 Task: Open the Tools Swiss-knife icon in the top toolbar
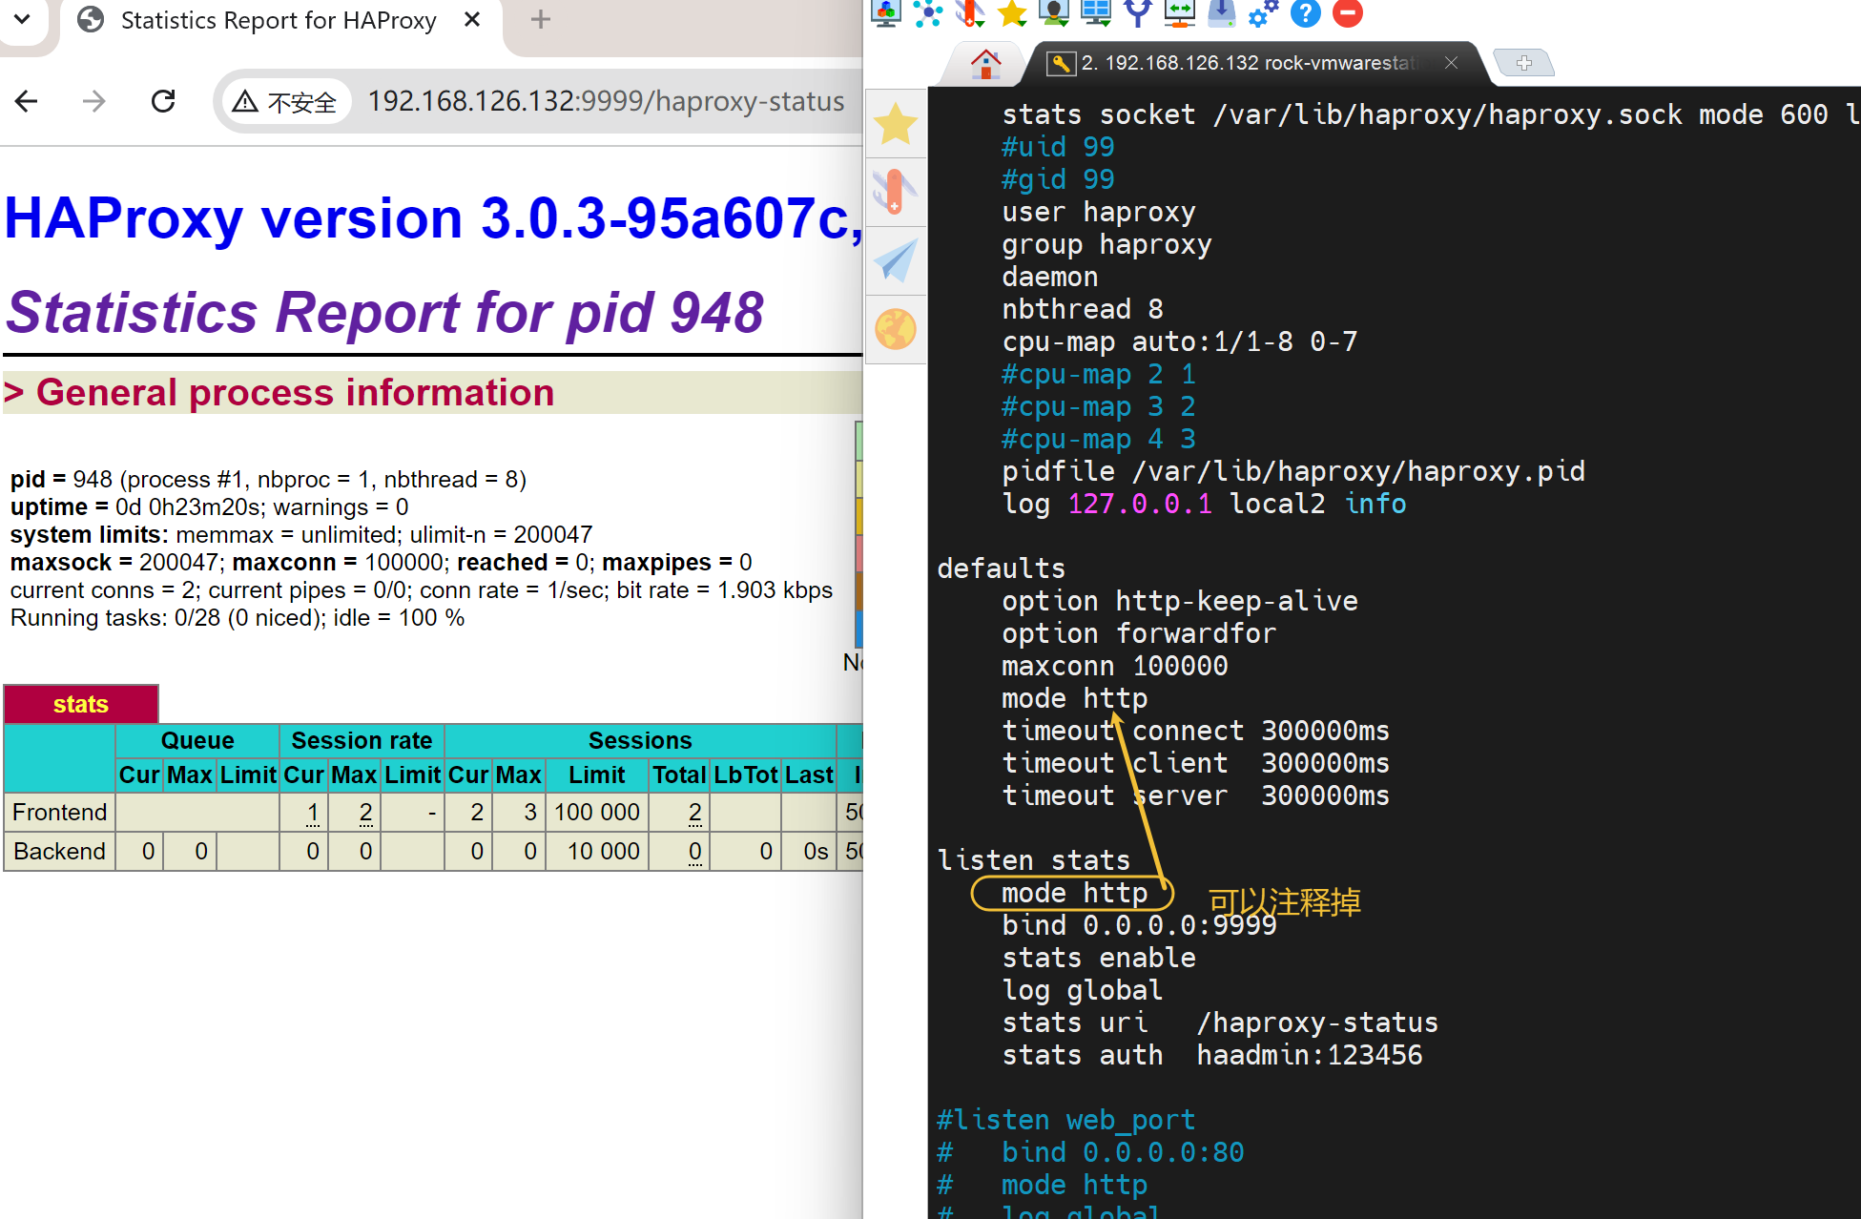coord(970,12)
